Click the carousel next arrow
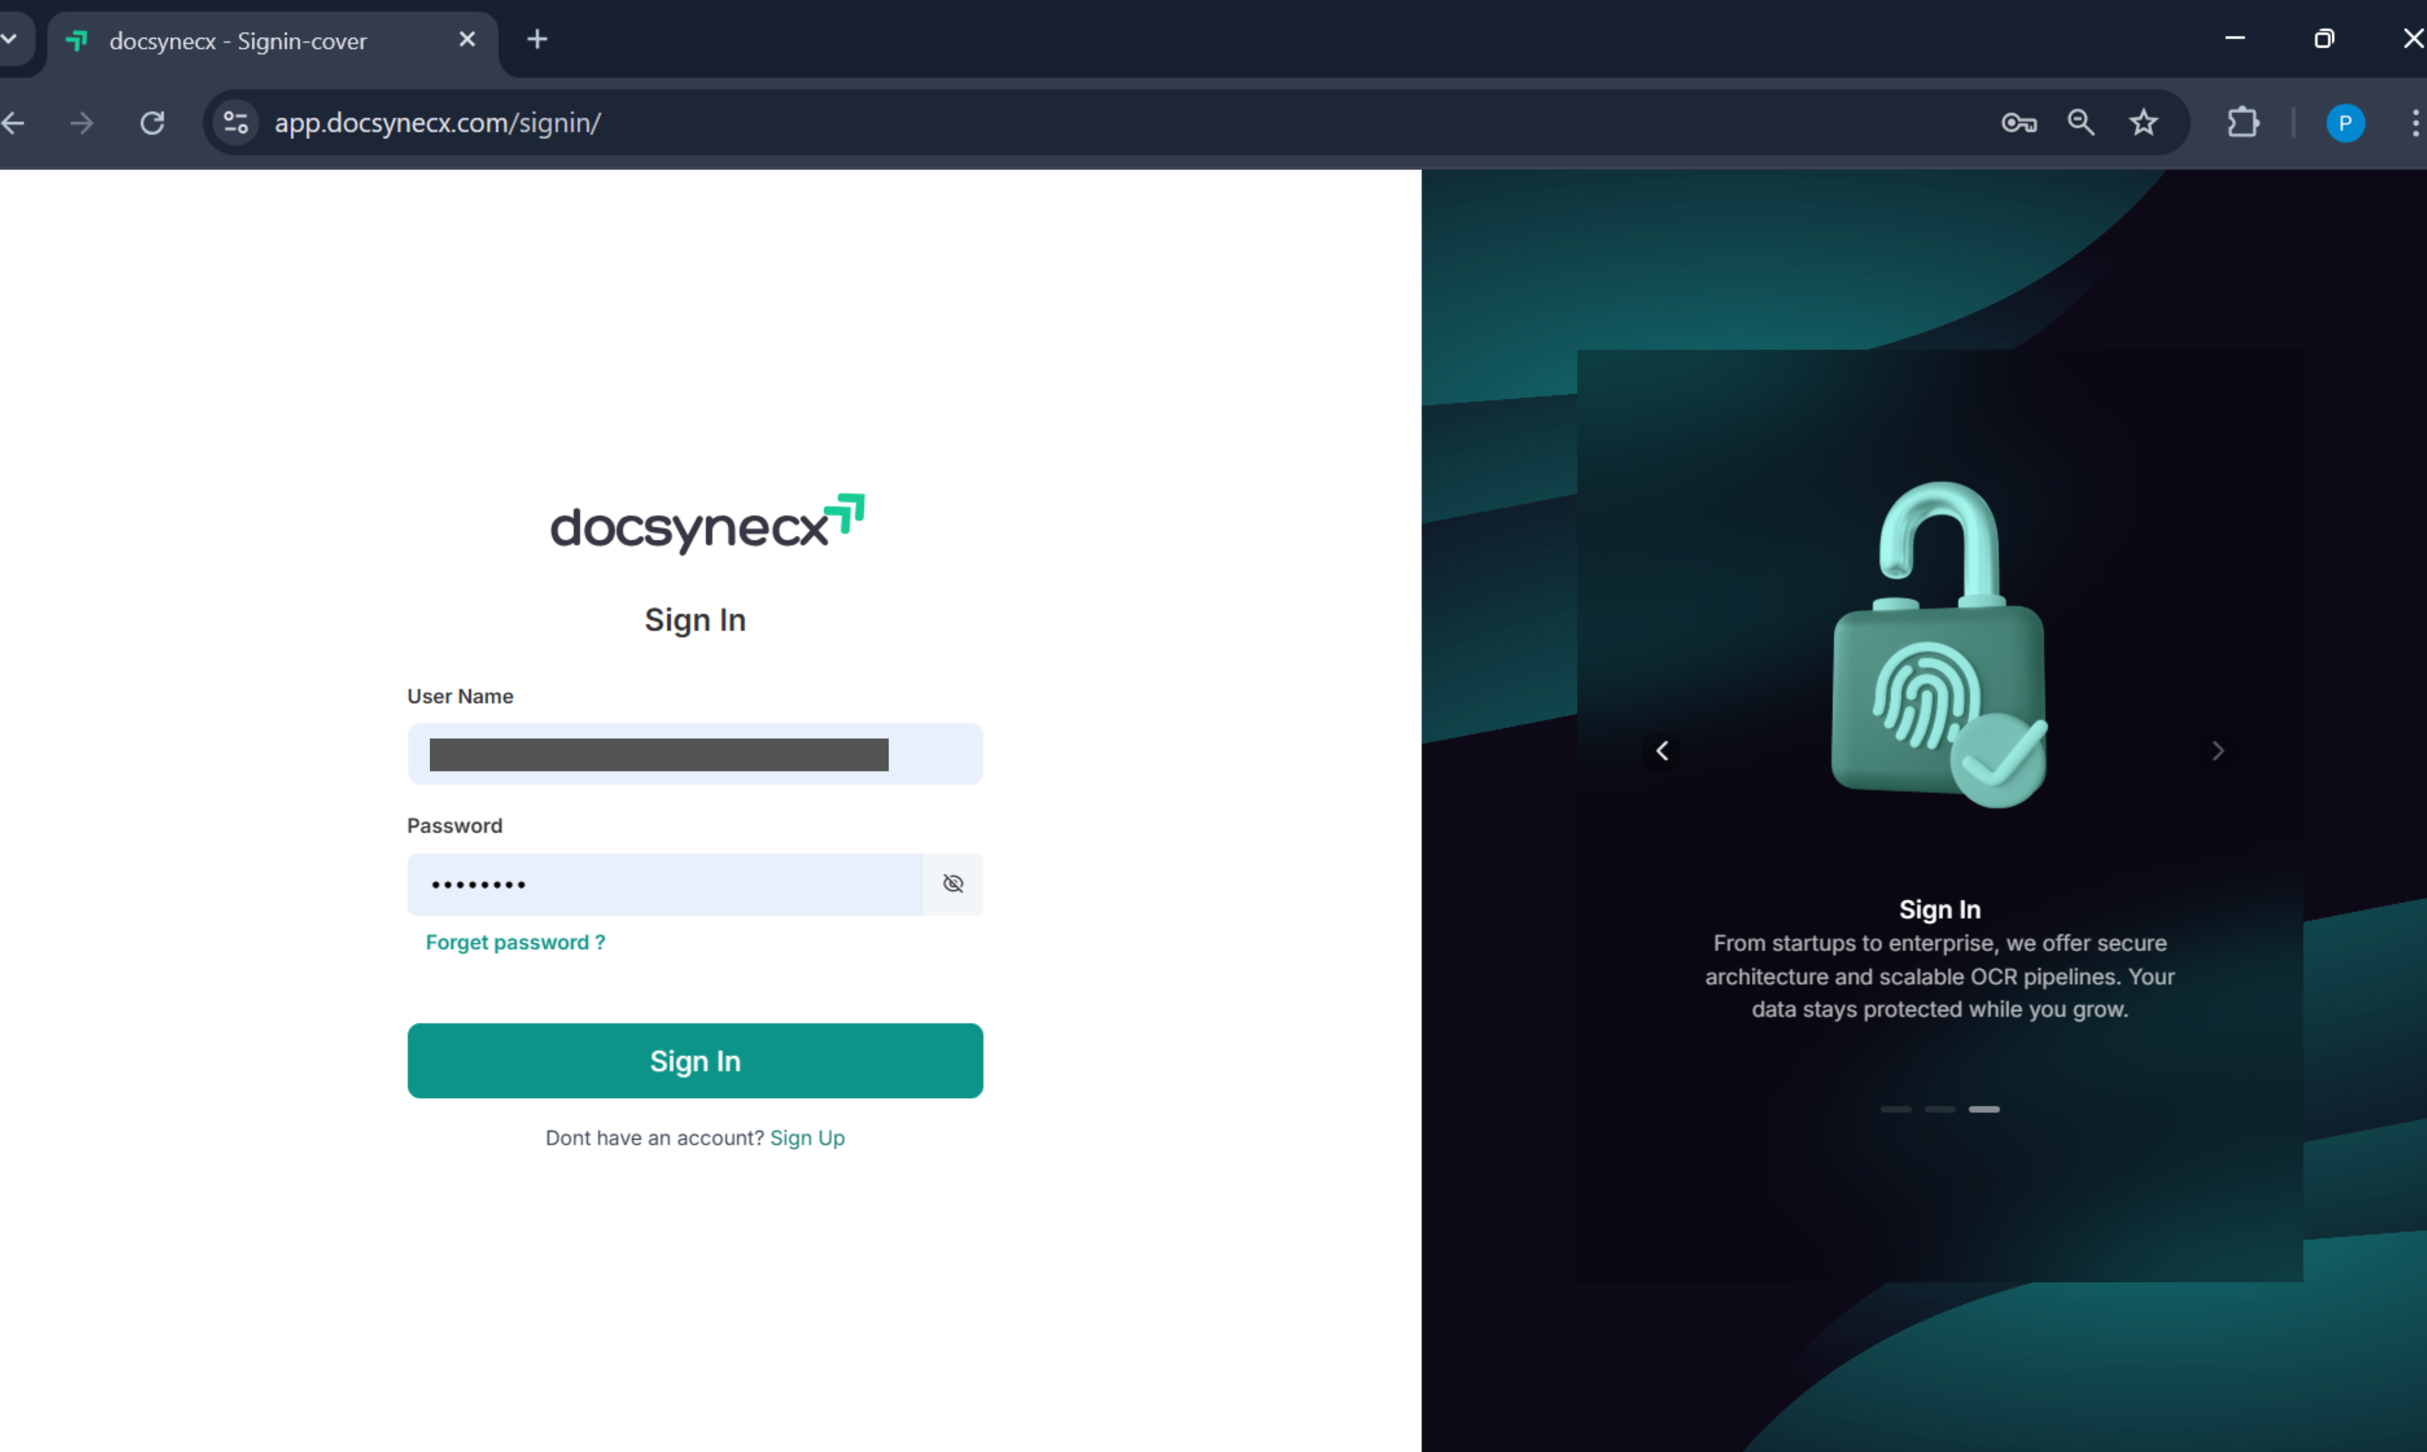The height and width of the screenshot is (1452, 2427). pyautogui.click(x=2218, y=751)
